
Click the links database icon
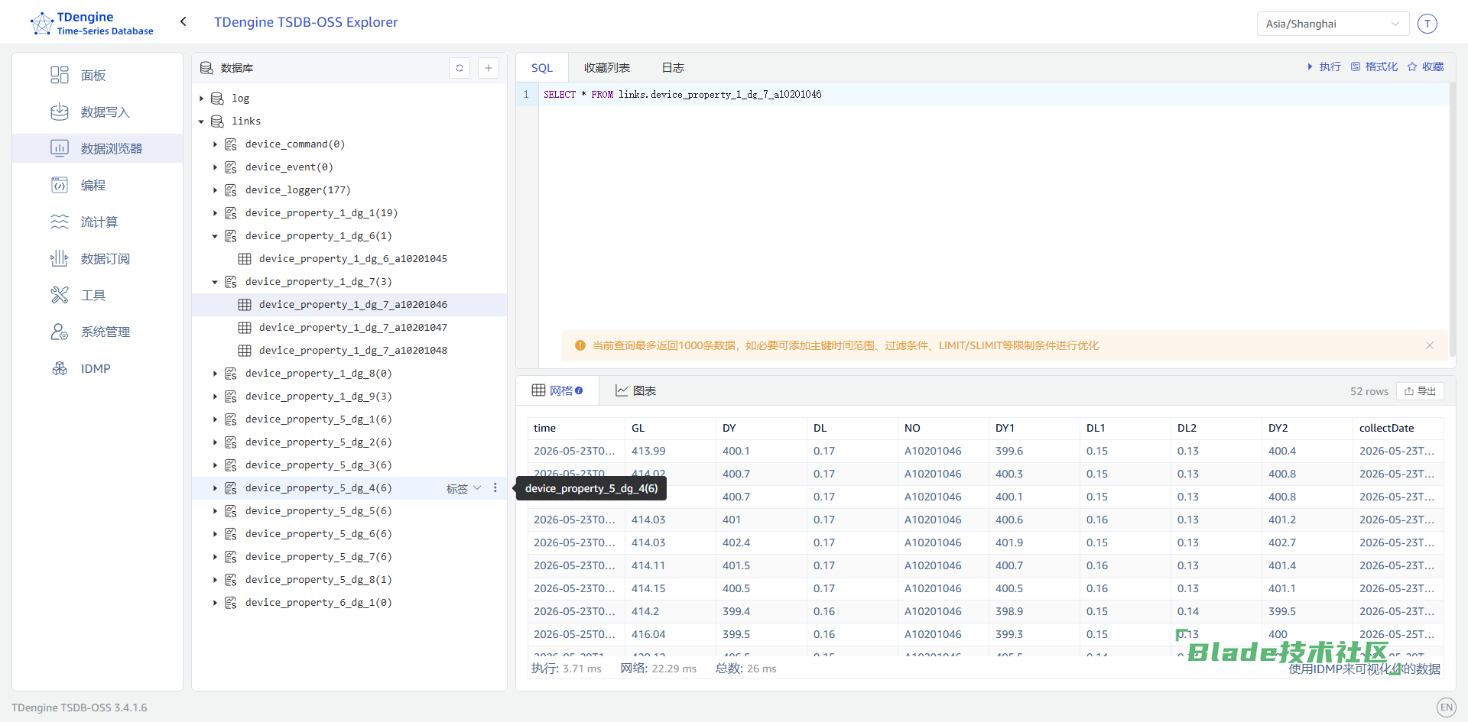217,121
